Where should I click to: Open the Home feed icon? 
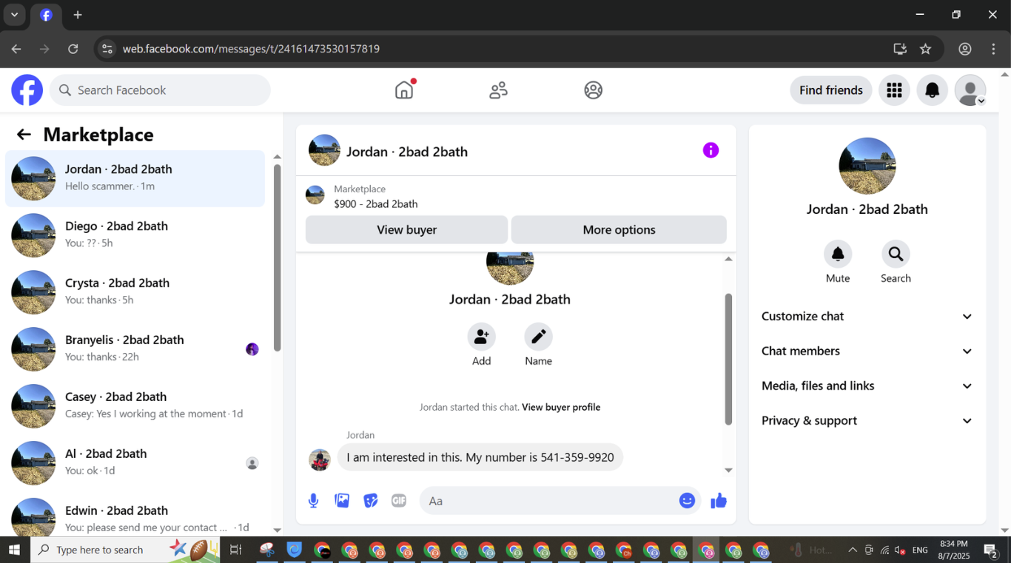click(404, 90)
